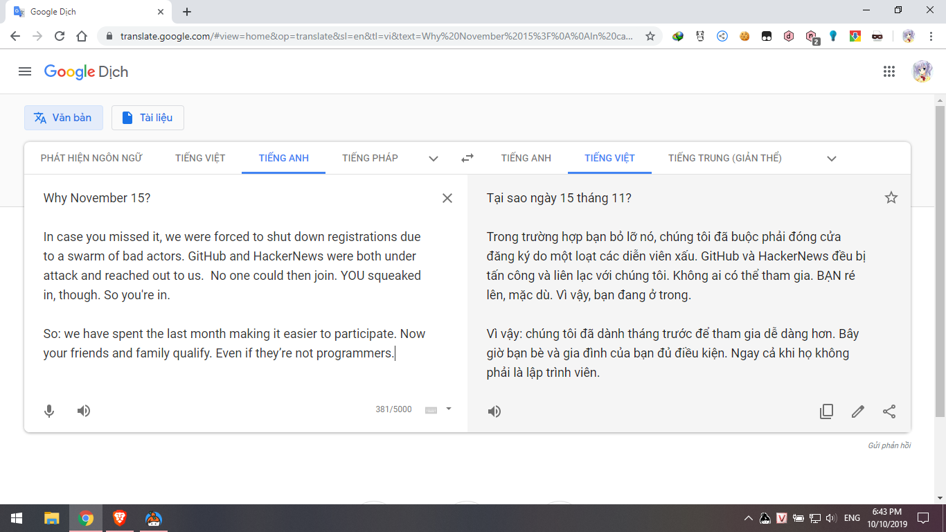This screenshot has width=946, height=532.
Task: Click the blue lightbulb extension icon
Action: [833, 36]
